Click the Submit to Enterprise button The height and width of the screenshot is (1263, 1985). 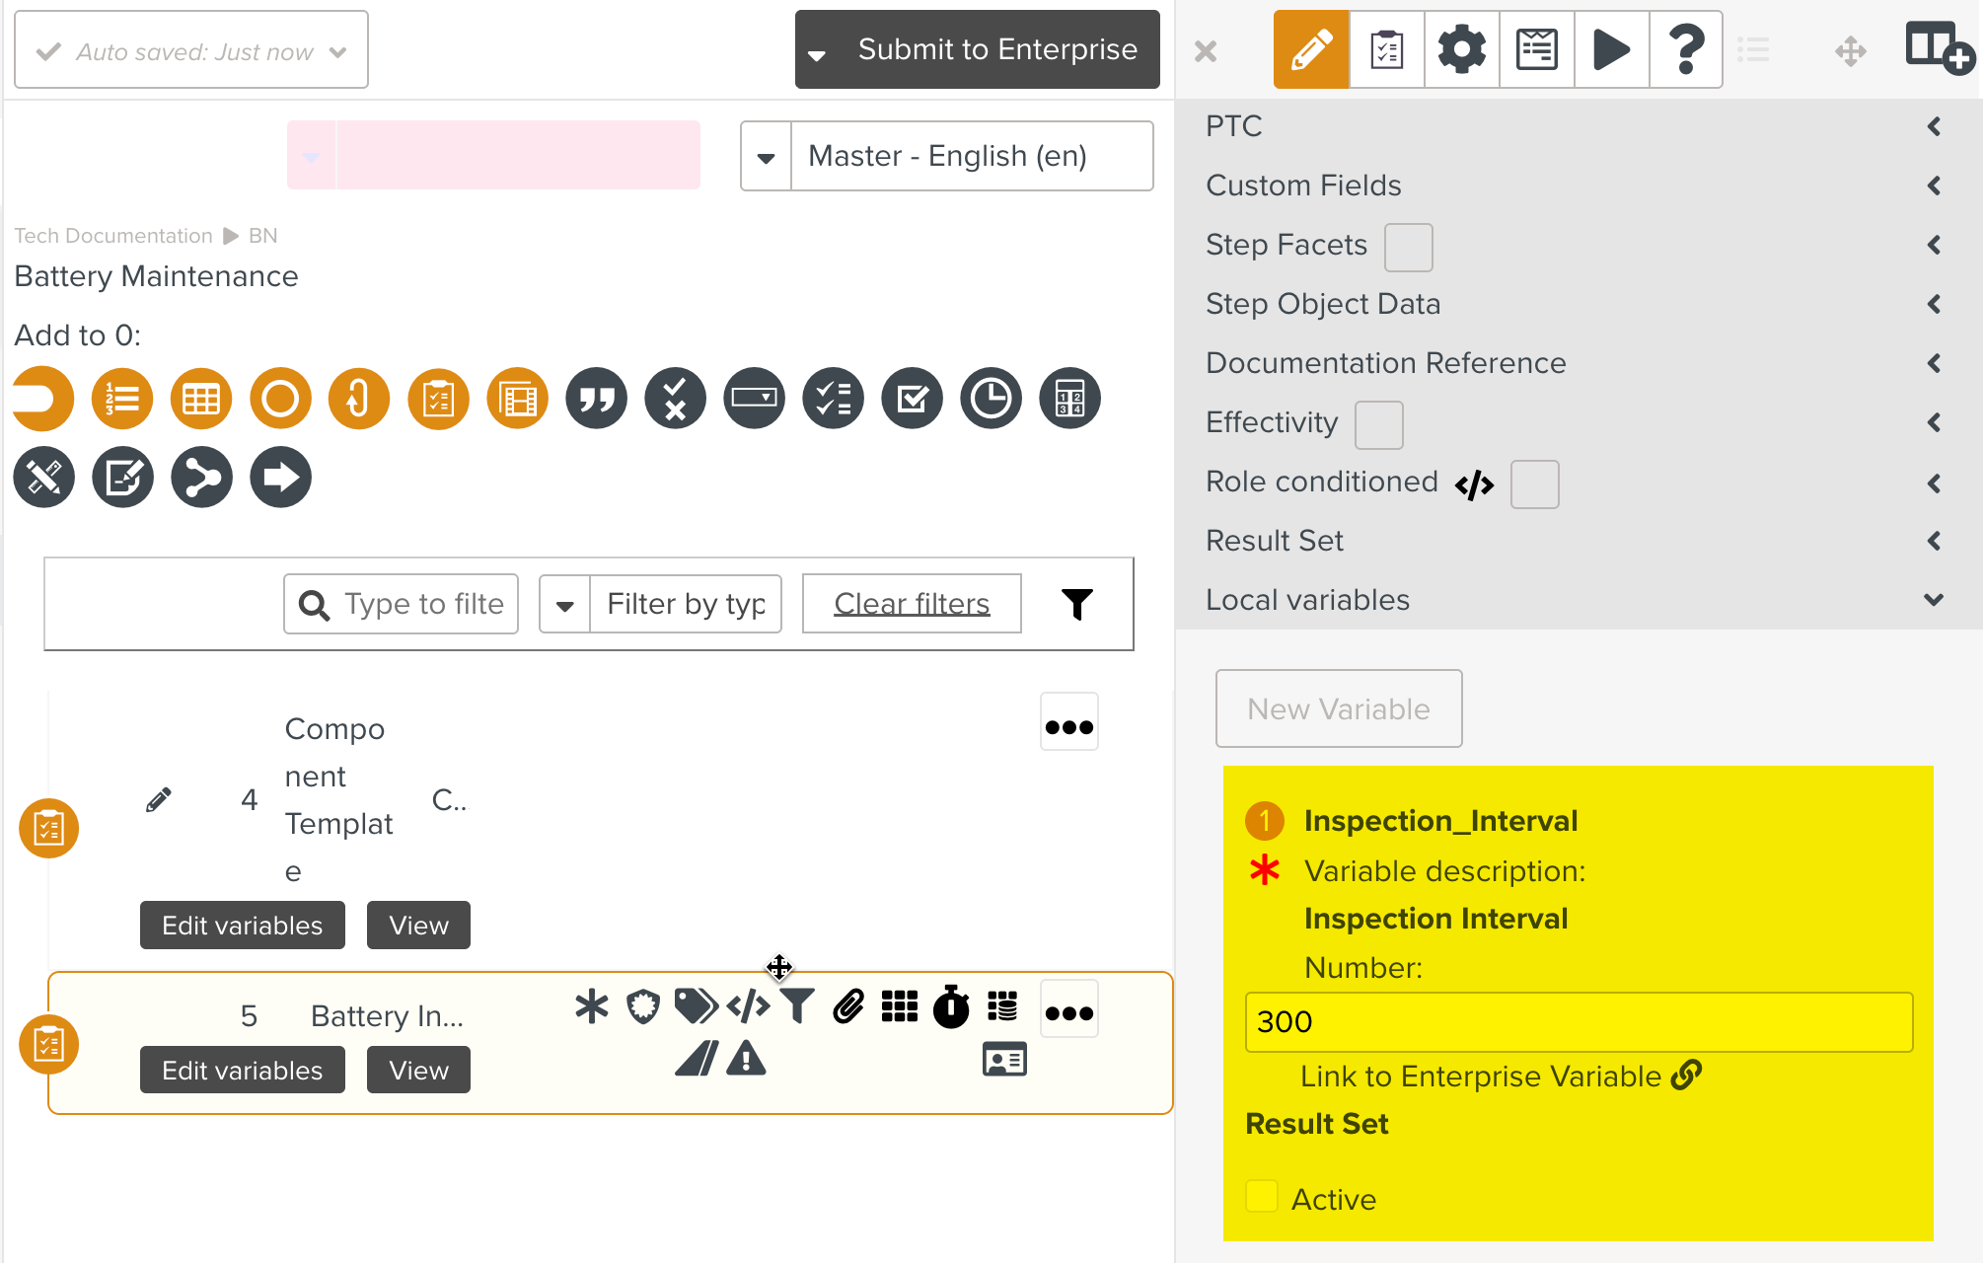click(x=996, y=49)
